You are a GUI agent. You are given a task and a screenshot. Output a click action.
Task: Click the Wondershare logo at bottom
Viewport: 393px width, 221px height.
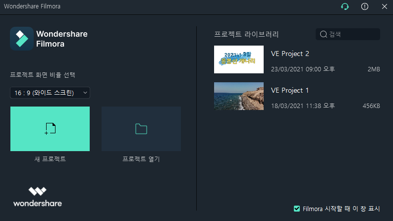coord(38,197)
